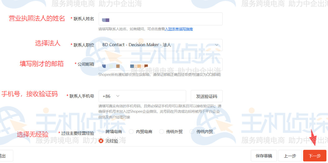Click the 上一步 button
This screenshot has width=328, height=163.
tap(290, 156)
